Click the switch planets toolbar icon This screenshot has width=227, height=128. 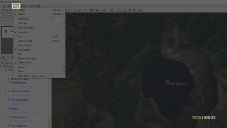click(x=105, y=10)
